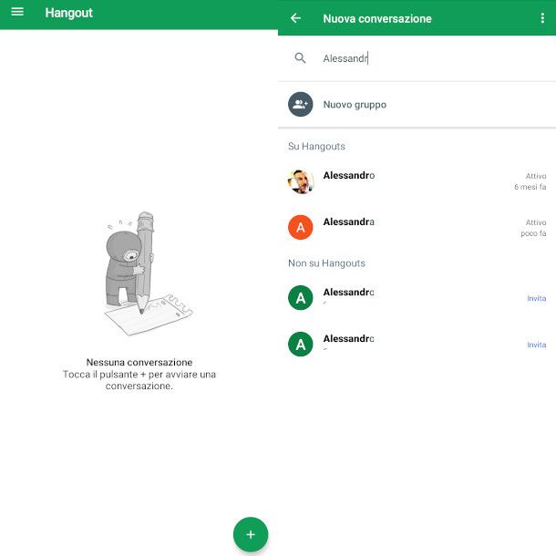This screenshot has height=556, width=556.
Task: Tap Alessandra's orange A avatar
Action: point(301,227)
